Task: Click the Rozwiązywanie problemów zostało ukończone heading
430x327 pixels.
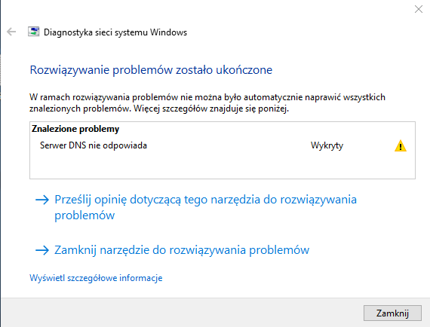Action: [151, 70]
